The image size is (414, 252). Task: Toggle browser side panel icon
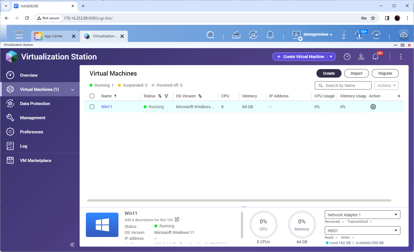click(x=387, y=18)
